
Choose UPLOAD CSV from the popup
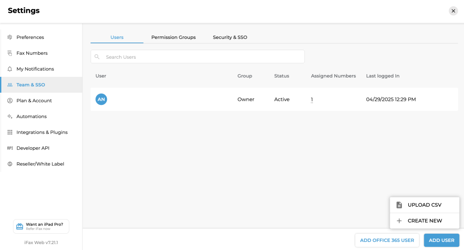pyautogui.click(x=425, y=205)
